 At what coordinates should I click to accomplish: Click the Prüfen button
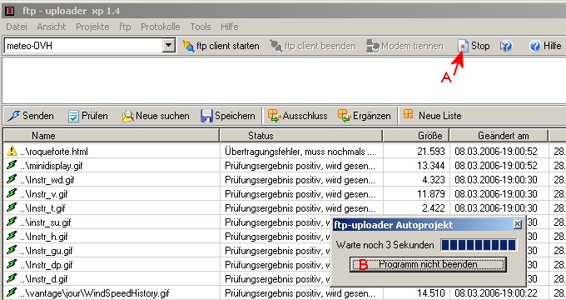coord(88,116)
